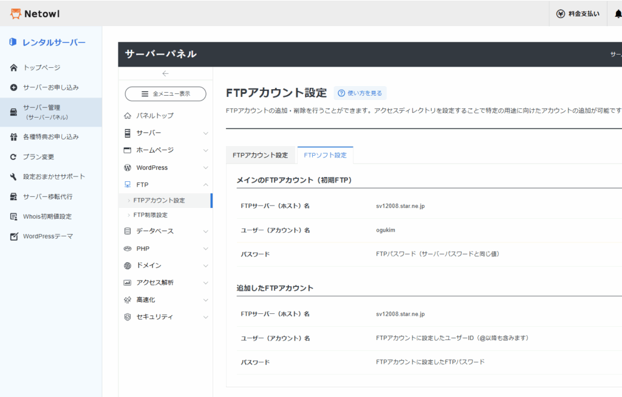This screenshot has width=622, height=397.
Task: Click the gift icon for 各種特典お申し込み
Action: click(13, 137)
